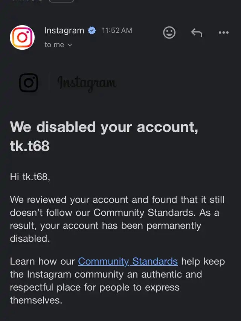The width and height of the screenshot is (241, 321).
Task: Reply using the arrow icon
Action: tap(196, 33)
